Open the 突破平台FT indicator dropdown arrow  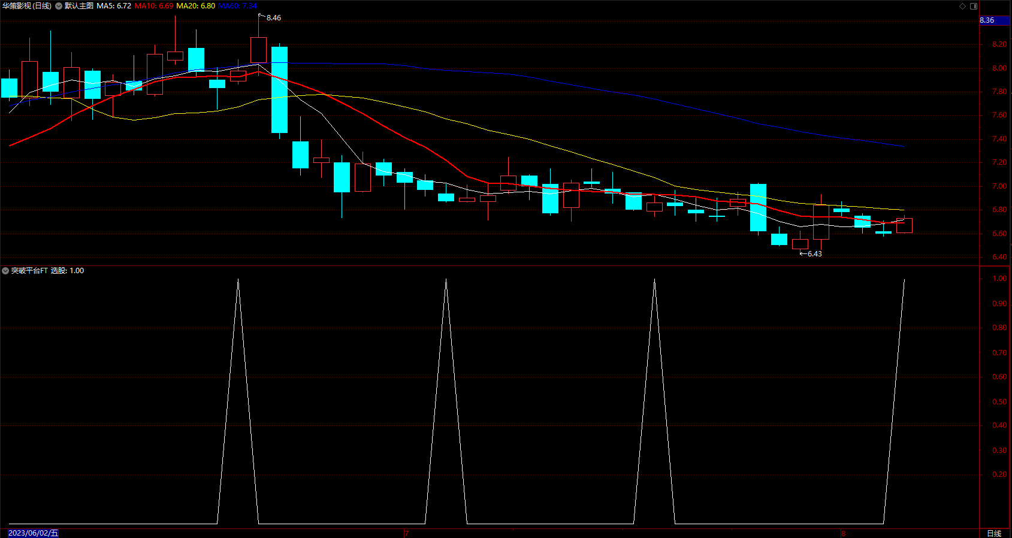(x=5, y=271)
